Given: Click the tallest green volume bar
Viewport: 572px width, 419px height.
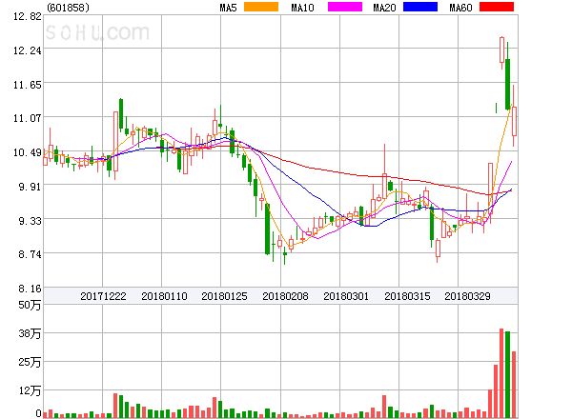Looking at the screenshot, I should click(507, 374).
